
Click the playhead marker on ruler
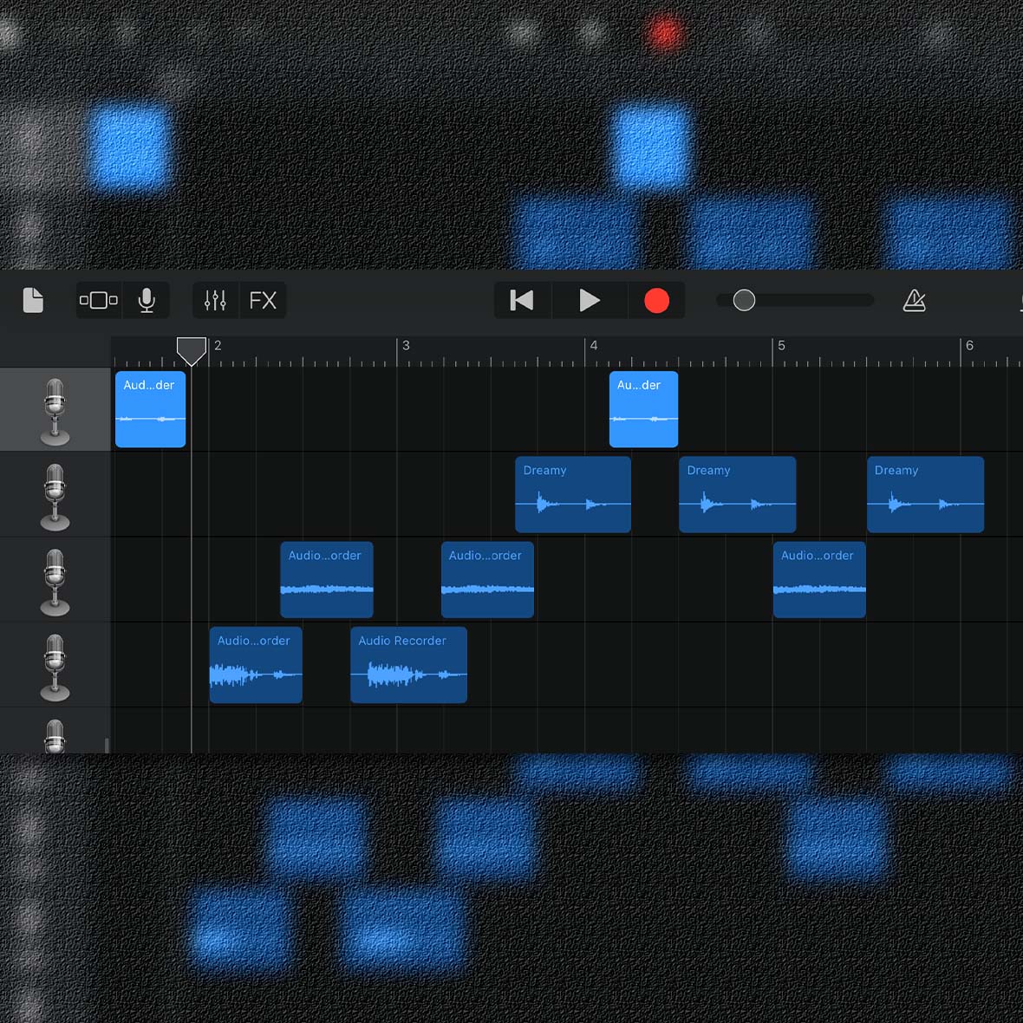(x=192, y=351)
